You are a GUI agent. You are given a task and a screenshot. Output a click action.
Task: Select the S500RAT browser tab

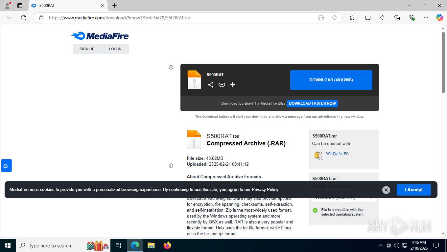(x=67, y=6)
